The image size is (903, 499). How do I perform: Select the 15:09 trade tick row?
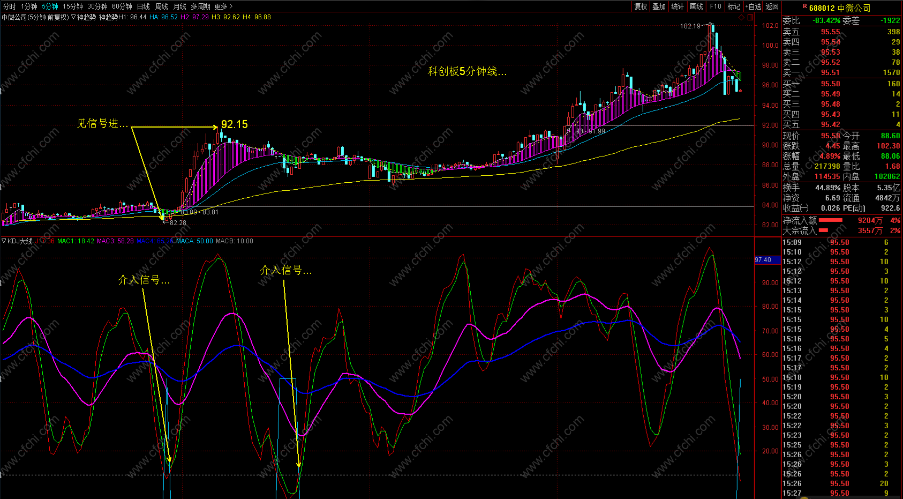point(841,243)
